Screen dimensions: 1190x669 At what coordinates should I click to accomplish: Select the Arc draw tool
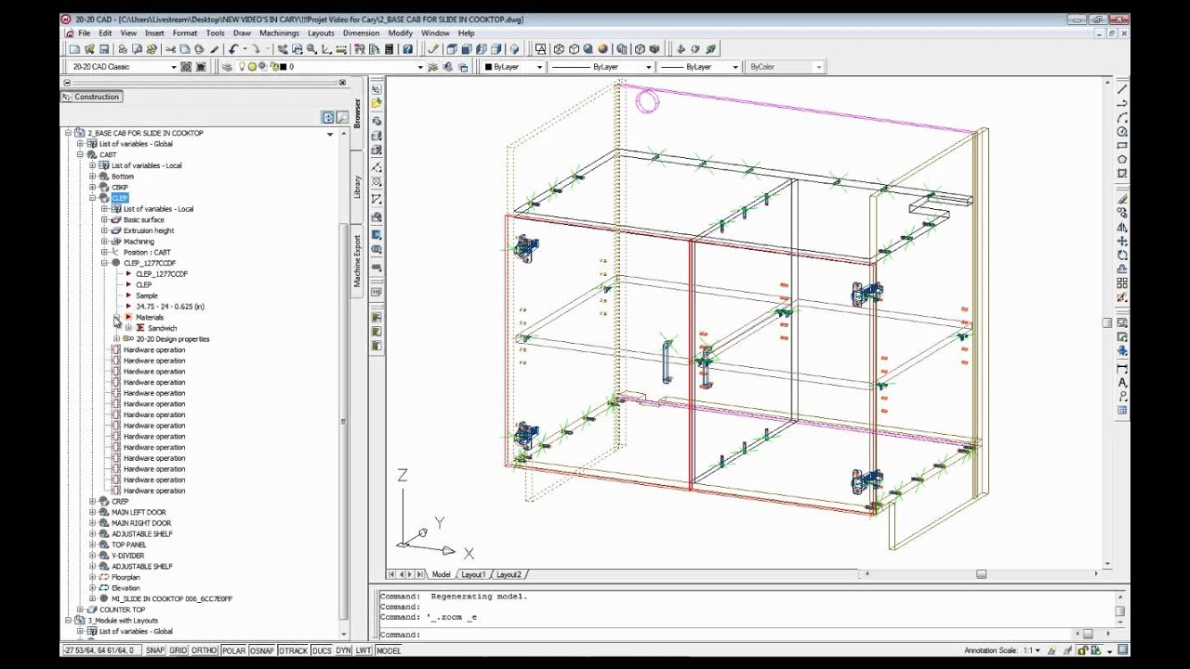(1122, 118)
